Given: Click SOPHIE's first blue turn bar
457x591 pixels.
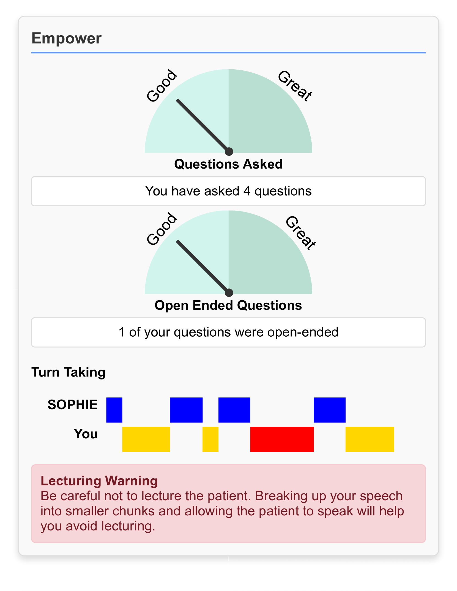Looking at the screenshot, I should click(x=114, y=410).
